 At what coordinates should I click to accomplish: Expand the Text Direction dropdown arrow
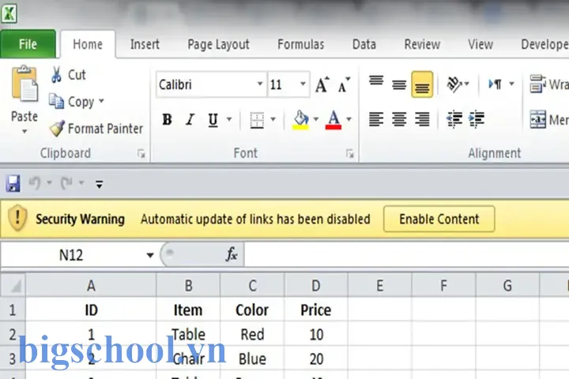click(x=511, y=84)
